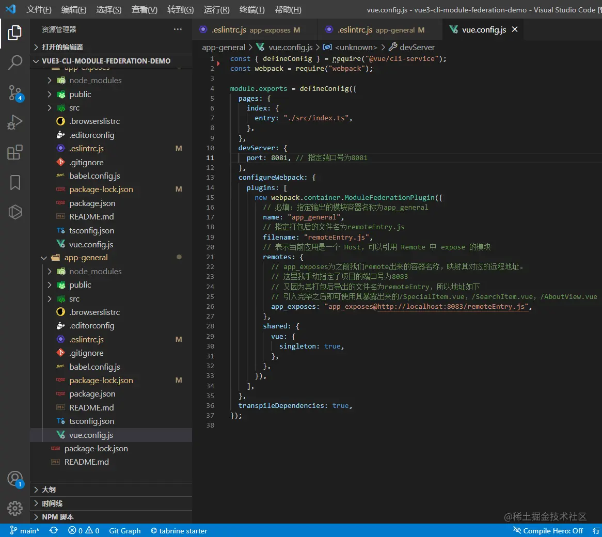Open first tsconfig.json in tree
The width and height of the screenshot is (602, 537).
pyautogui.click(x=111, y=230)
